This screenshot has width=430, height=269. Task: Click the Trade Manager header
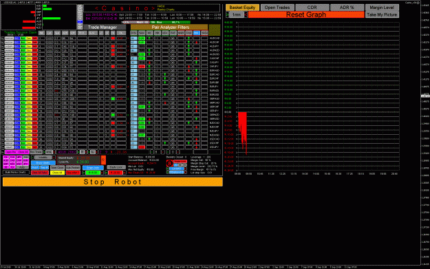tap(105, 27)
